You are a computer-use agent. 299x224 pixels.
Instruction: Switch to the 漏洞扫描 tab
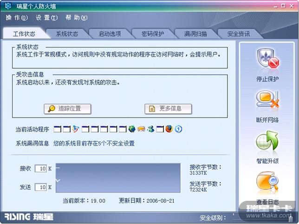[195, 34]
